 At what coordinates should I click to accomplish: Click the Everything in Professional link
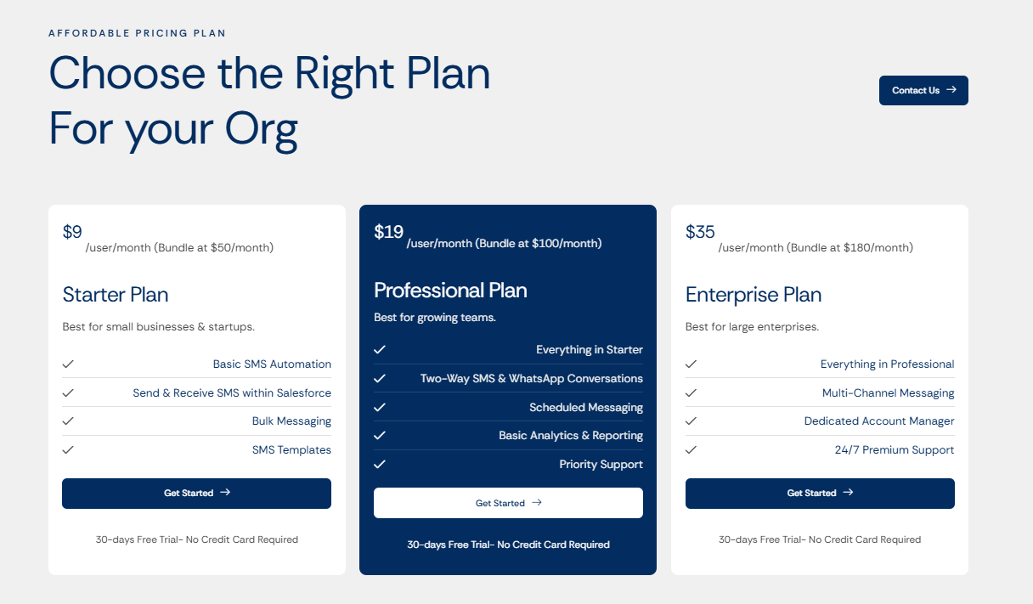tap(887, 364)
